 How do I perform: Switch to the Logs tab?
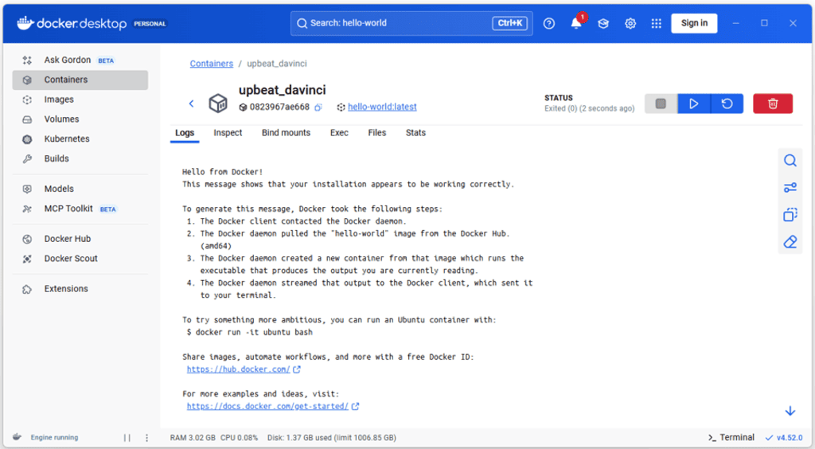[185, 133]
